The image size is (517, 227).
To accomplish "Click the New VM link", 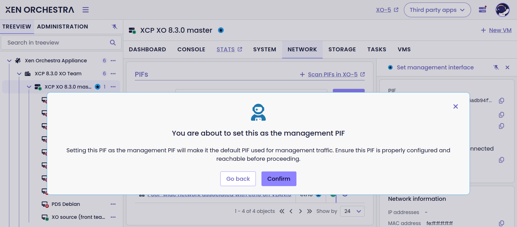I will point(496,30).
